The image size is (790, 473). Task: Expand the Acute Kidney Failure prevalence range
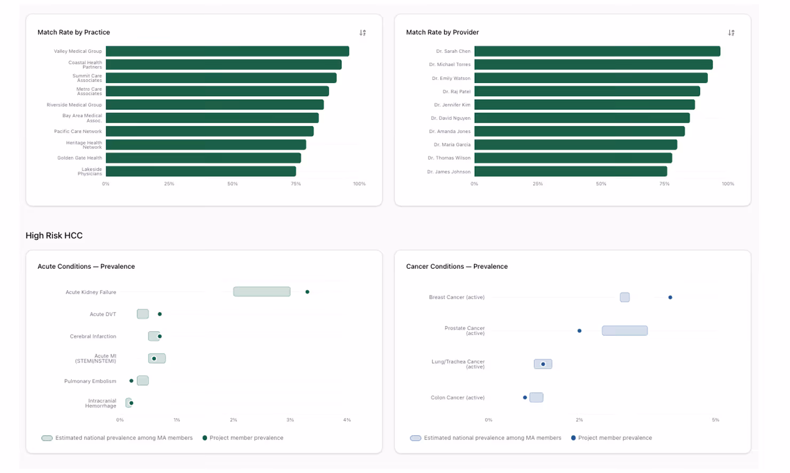(x=261, y=292)
